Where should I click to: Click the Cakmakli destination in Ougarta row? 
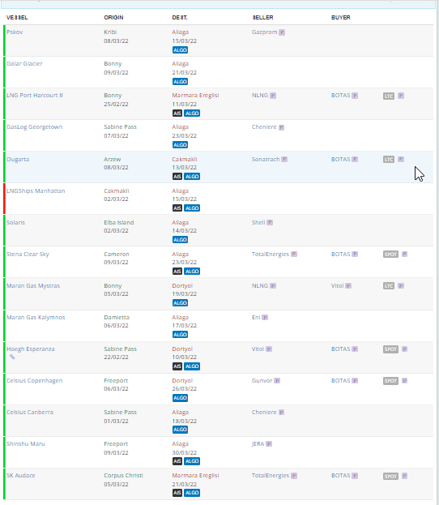point(185,160)
